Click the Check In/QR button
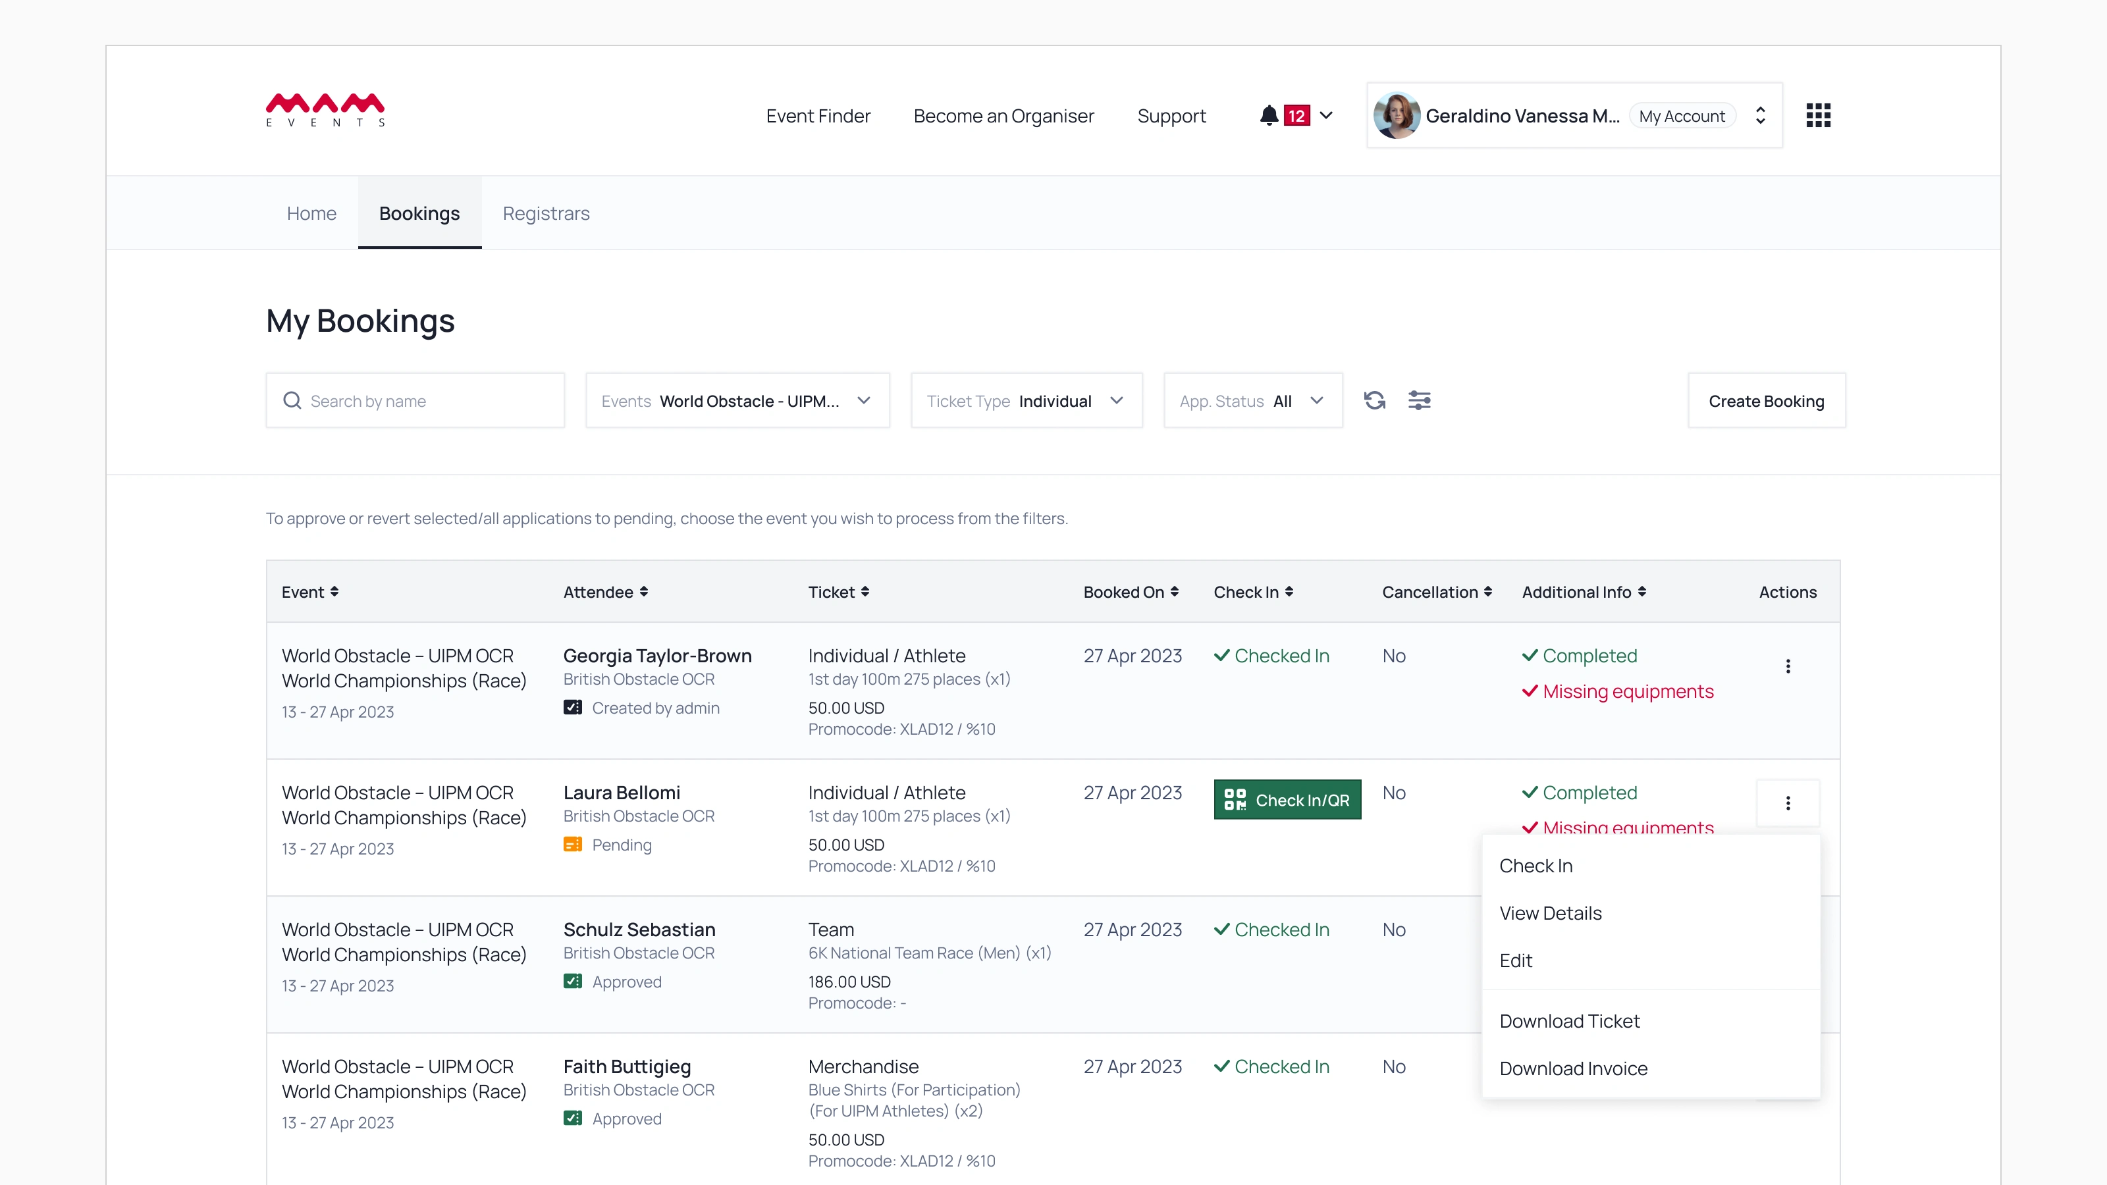 [1287, 800]
